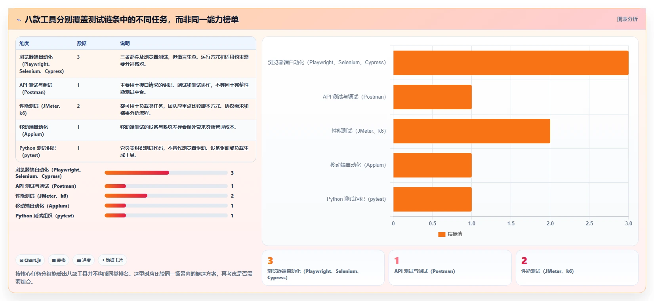The image size is (654, 301).
Task: Click the description starting 主要用于接口请求的组织
Action: click(185, 89)
